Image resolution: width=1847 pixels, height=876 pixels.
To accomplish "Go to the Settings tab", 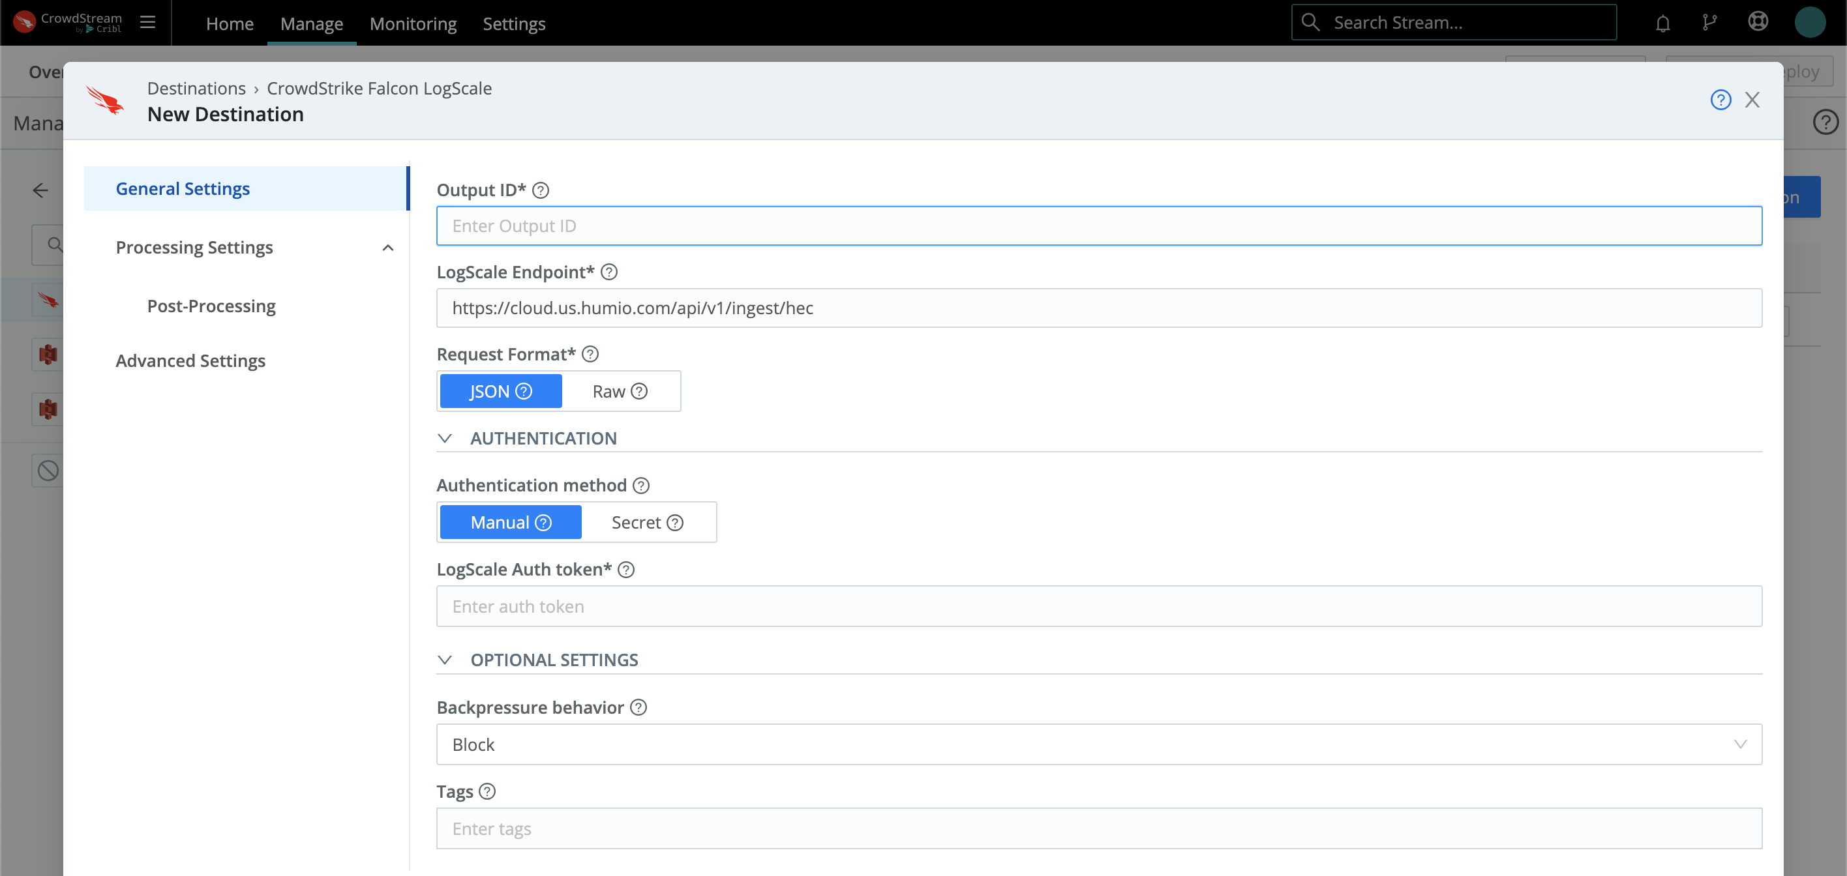I will 514,23.
